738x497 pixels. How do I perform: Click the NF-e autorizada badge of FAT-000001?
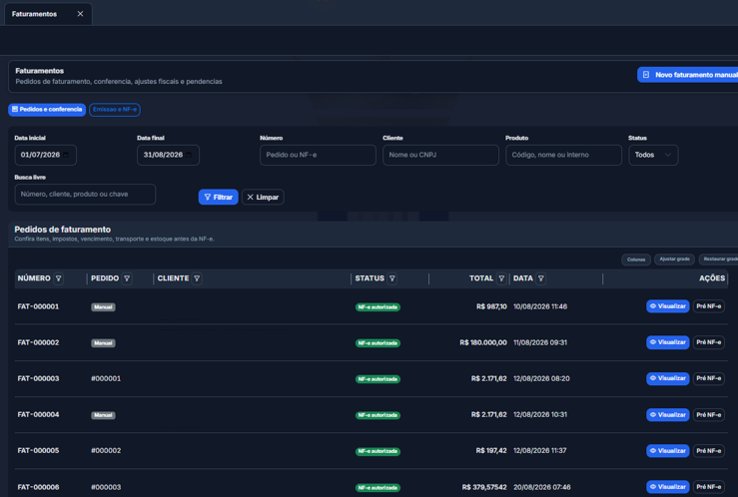click(377, 307)
